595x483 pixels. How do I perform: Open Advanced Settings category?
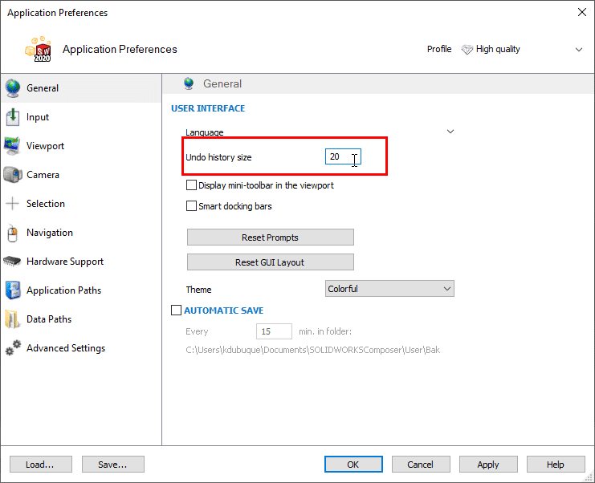pos(81,348)
